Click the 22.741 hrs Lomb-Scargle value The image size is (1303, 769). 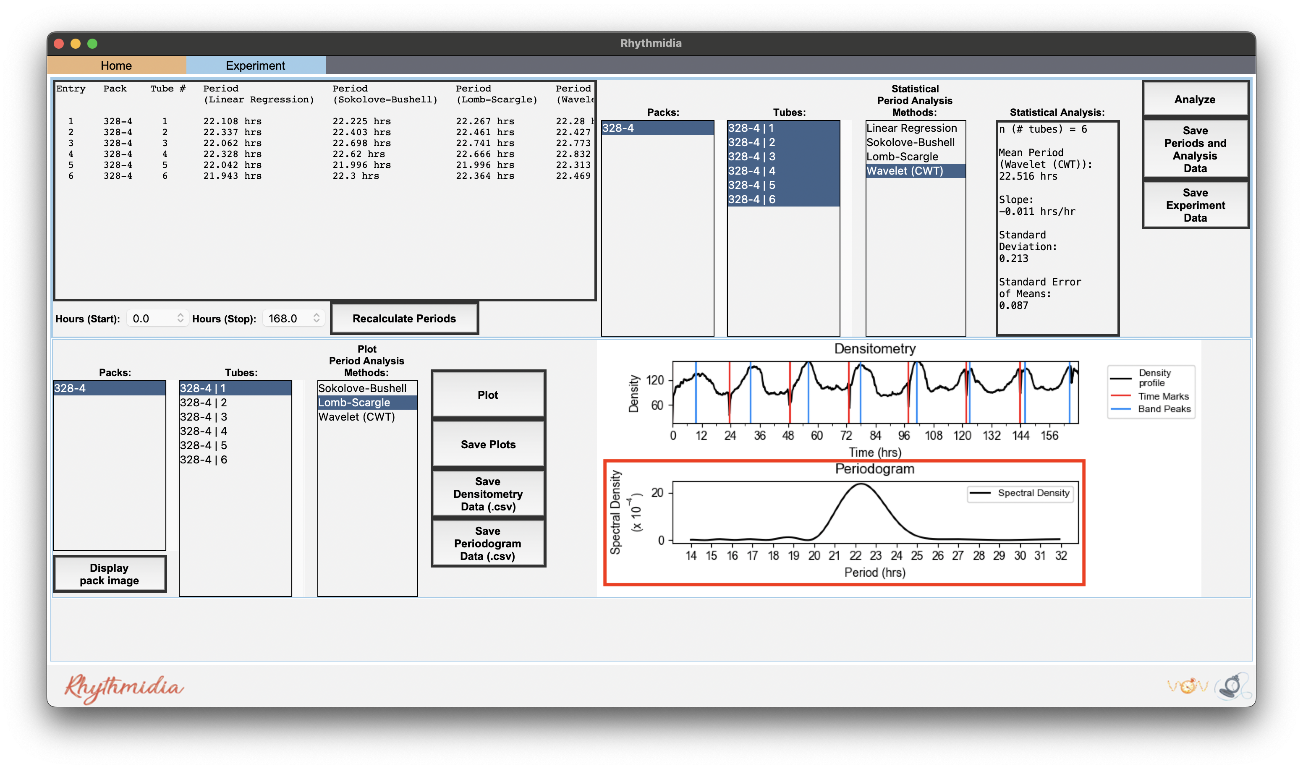coord(485,142)
